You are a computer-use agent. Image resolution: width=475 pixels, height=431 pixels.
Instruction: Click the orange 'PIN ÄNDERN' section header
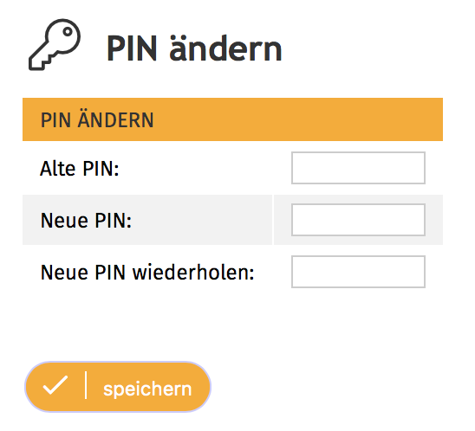(x=232, y=119)
